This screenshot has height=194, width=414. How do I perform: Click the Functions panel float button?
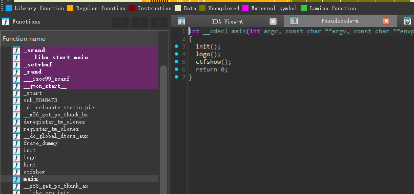(140, 22)
